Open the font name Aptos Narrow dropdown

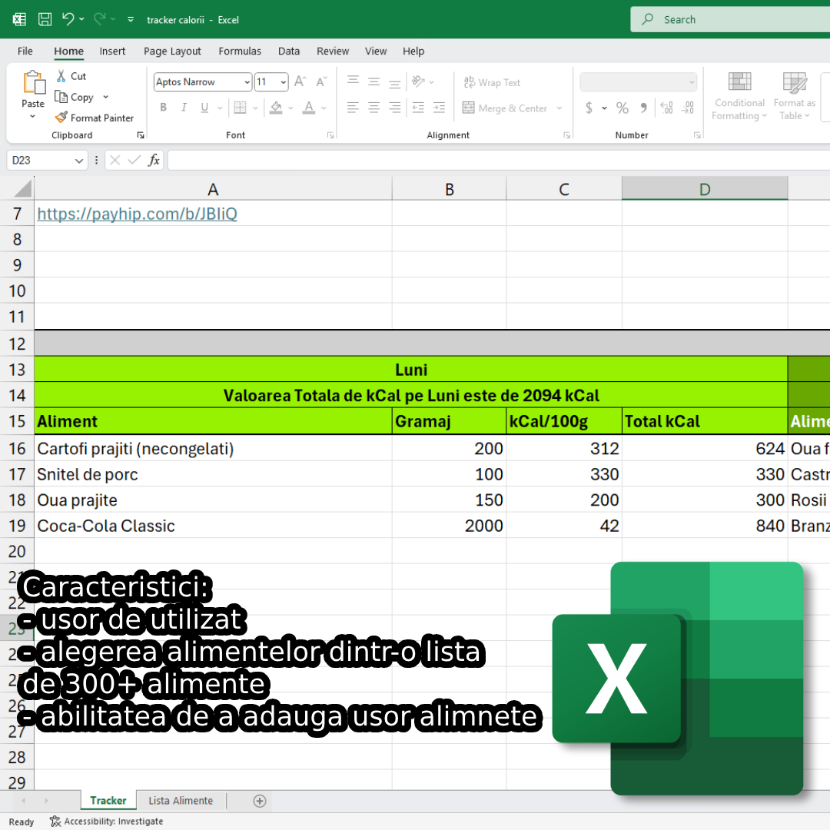coord(247,82)
